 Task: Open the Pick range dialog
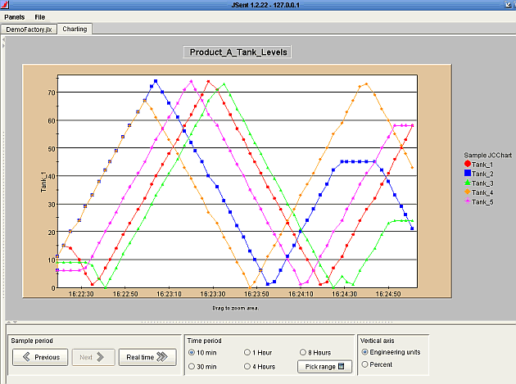[324, 367]
